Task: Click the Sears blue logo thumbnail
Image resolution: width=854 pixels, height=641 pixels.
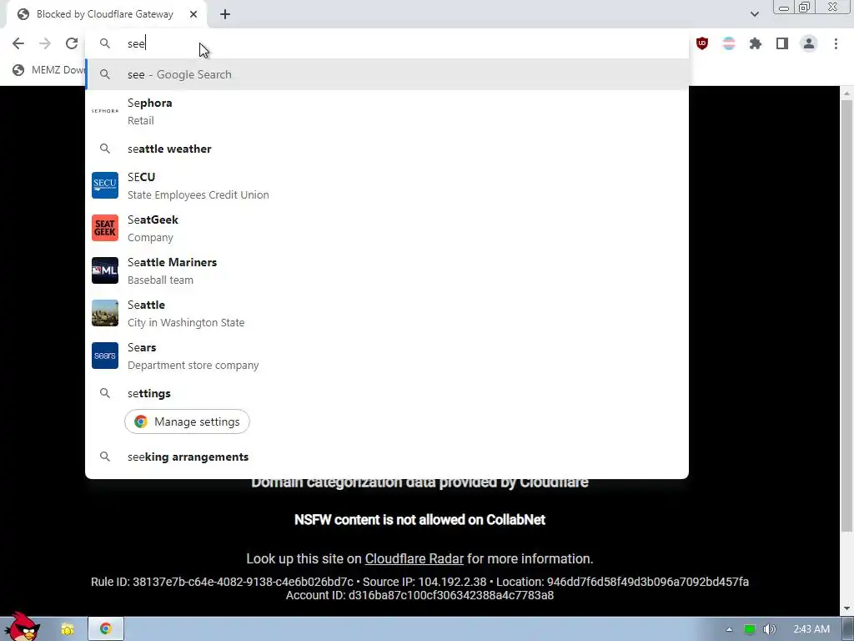Action: tap(105, 356)
